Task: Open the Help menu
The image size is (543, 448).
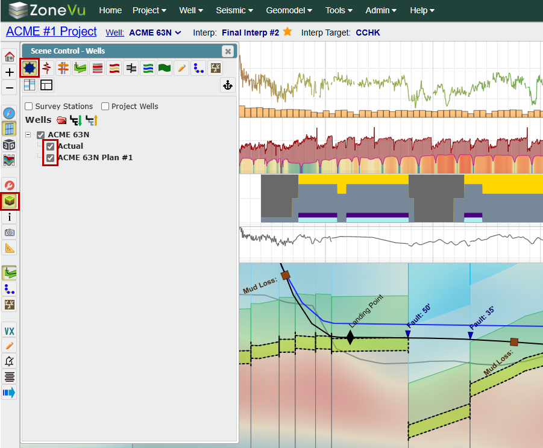Action: point(422,10)
